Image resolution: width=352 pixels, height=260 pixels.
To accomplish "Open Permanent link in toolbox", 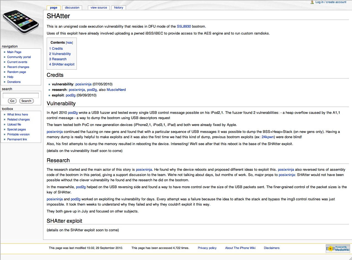I will pos(17,140).
